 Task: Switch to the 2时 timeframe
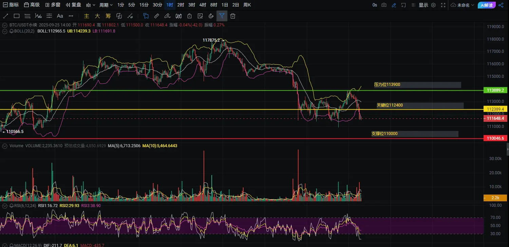[x=181, y=5]
